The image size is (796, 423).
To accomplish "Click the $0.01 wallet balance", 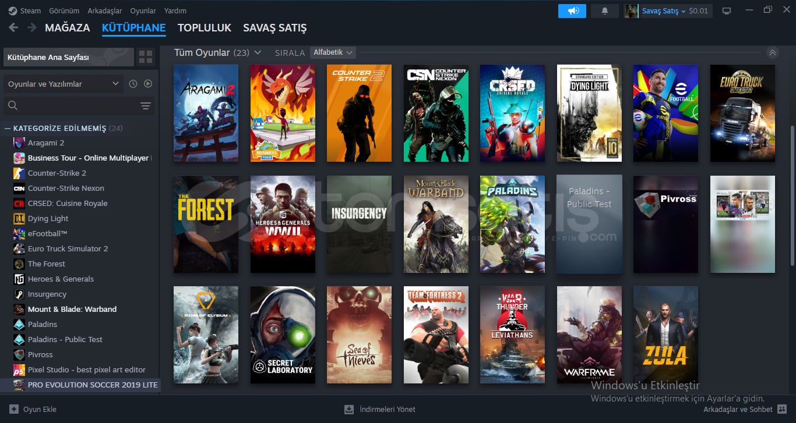I will [699, 10].
